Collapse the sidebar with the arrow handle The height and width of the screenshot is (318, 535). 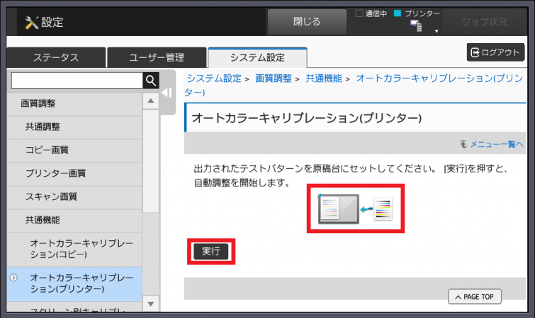pyautogui.click(x=167, y=93)
